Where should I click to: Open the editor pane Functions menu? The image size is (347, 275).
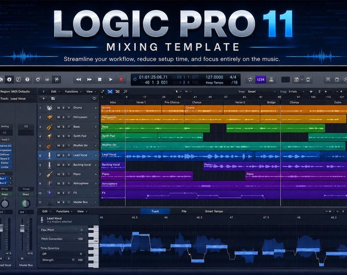point(64,211)
